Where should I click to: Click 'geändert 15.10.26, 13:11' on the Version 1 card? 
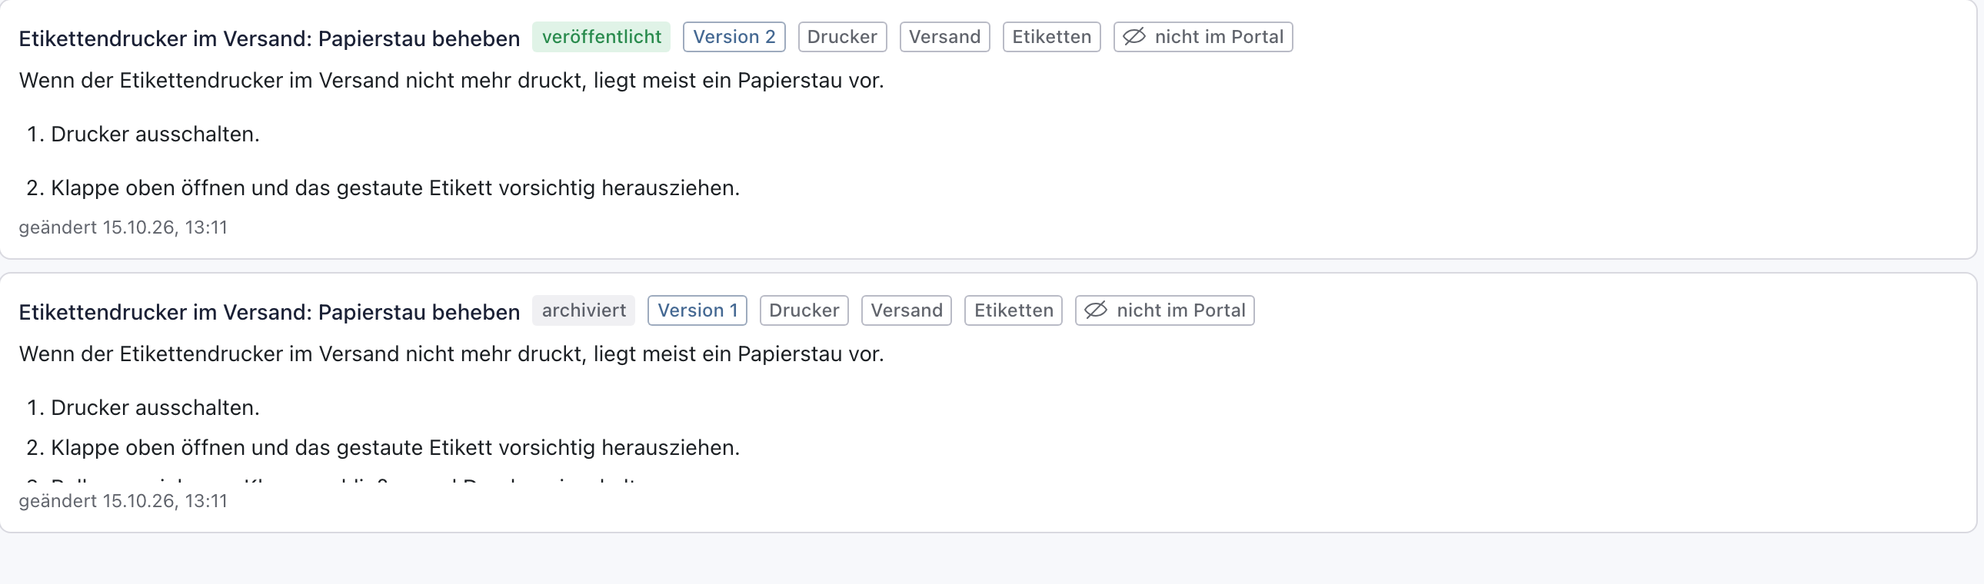tap(123, 501)
